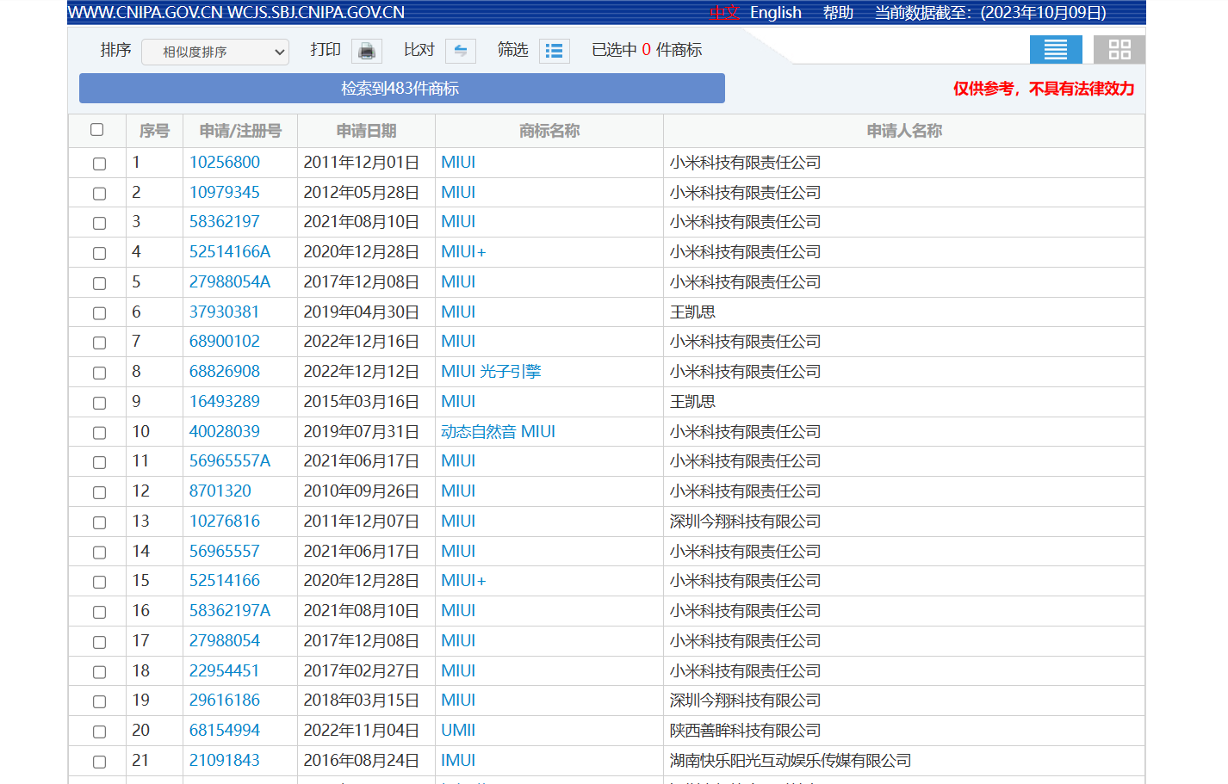Click the 序号 column header
The height and width of the screenshot is (784, 1228).
point(154,131)
